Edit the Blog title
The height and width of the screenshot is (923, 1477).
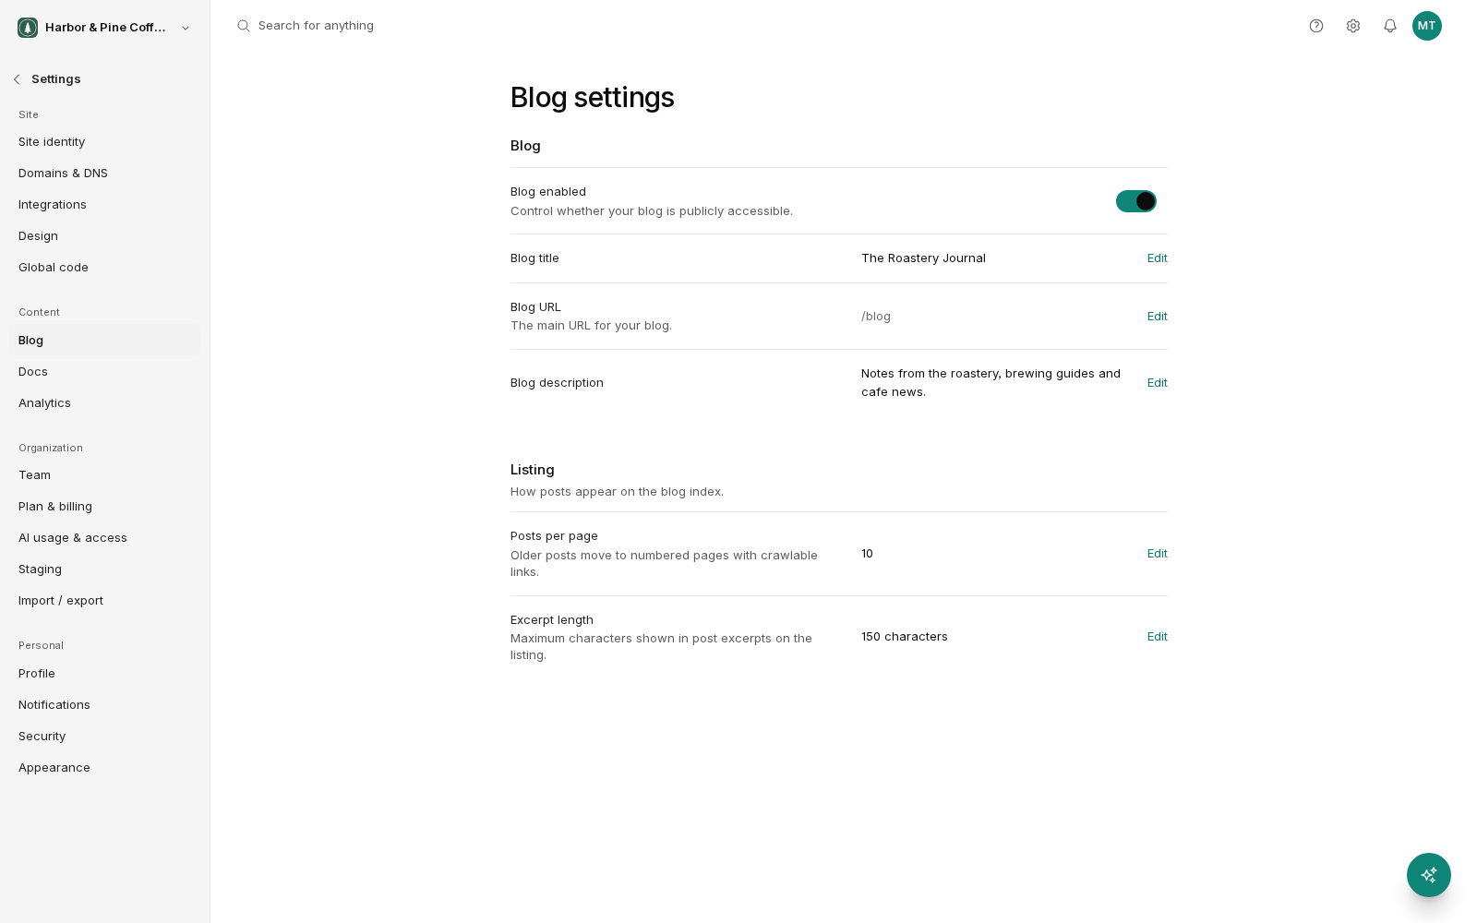click(x=1158, y=258)
